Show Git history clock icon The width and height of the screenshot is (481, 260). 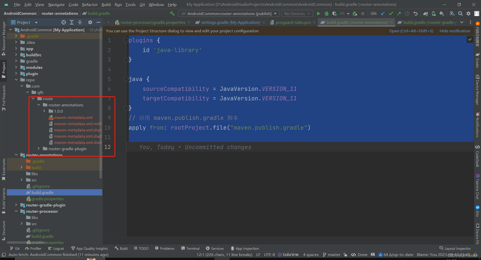[x=407, y=14]
